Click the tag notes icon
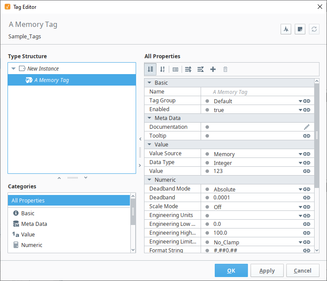Image resolution: width=327 pixels, height=281 pixels. pyautogui.click(x=300, y=29)
